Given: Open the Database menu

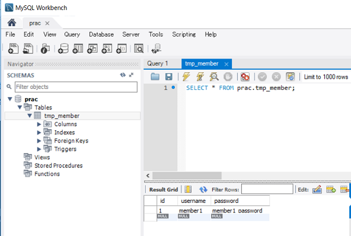Looking at the screenshot, I should (101, 34).
